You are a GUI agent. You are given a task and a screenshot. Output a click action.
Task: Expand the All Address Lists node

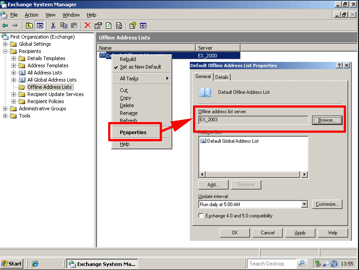tap(14, 73)
